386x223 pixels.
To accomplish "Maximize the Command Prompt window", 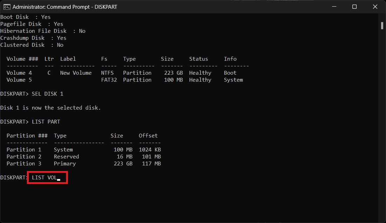I will [354, 7].
